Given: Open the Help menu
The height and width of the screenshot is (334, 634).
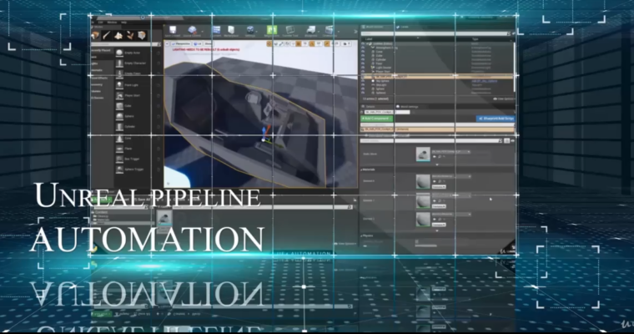Looking at the screenshot, I should [124, 23].
